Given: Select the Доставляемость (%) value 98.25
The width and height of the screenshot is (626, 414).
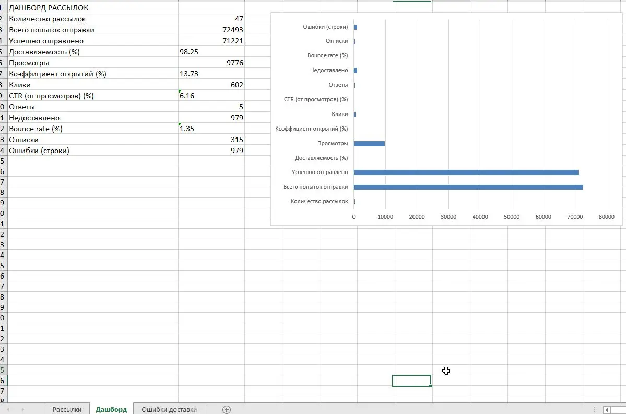Looking at the screenshot, I should (211, 52).
